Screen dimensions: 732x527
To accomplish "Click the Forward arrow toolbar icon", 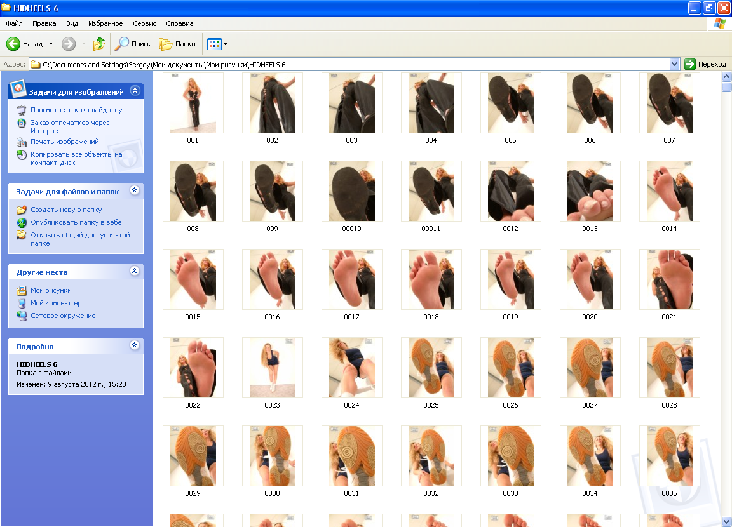I will pyautogui.click(x=69, y=44).
